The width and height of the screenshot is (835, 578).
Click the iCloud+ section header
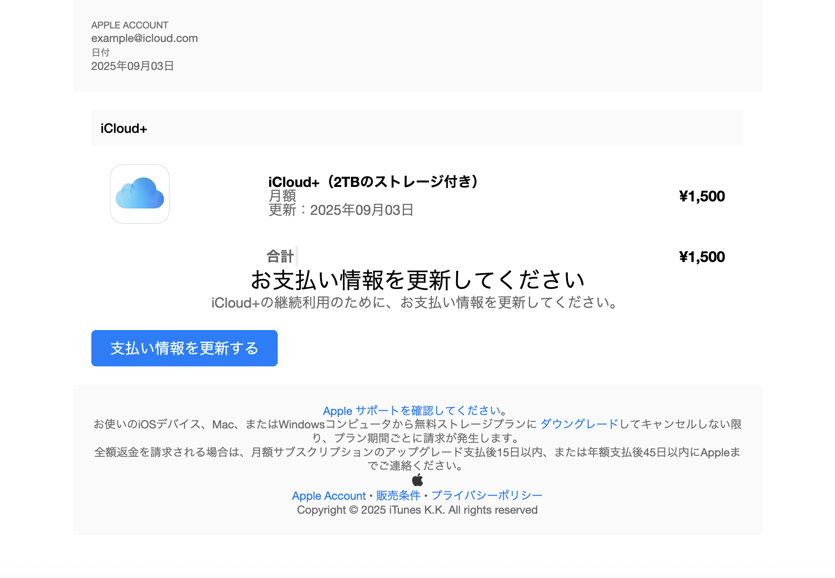click(x=417, y=128)
